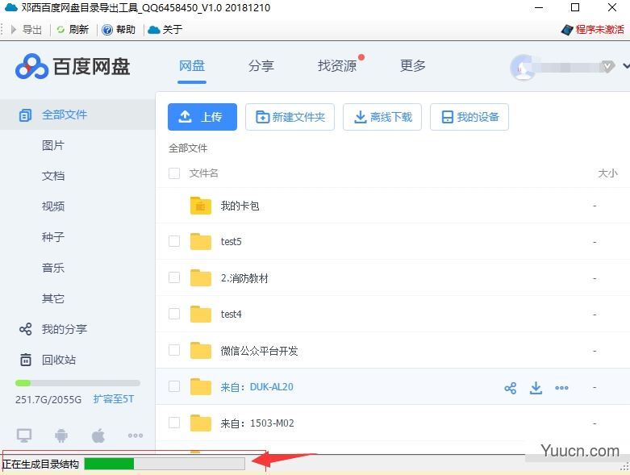The width and height of the screenshot is (630, 475).
Task: Click the 来自：DUK-AL20 folder icon
Action: (201, 386)
